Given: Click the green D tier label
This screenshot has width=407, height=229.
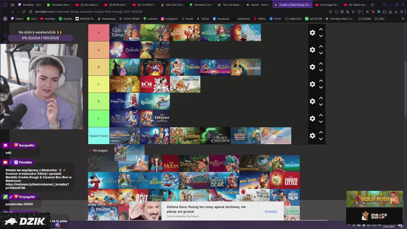Looking at the screenshot, I should point(99,101).
